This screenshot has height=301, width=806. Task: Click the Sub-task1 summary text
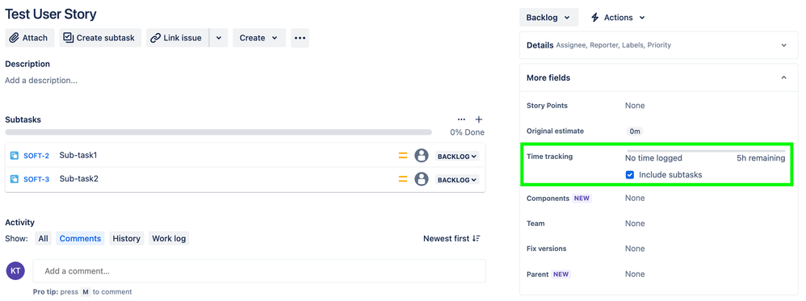pos(78,155)
